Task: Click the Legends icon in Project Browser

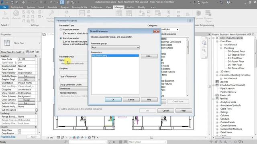Action: click(217, 82)
